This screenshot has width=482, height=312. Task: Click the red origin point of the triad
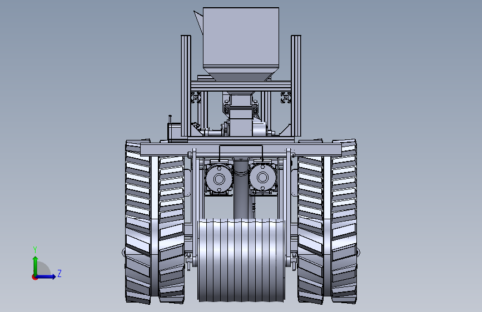[x=34, y=277]
